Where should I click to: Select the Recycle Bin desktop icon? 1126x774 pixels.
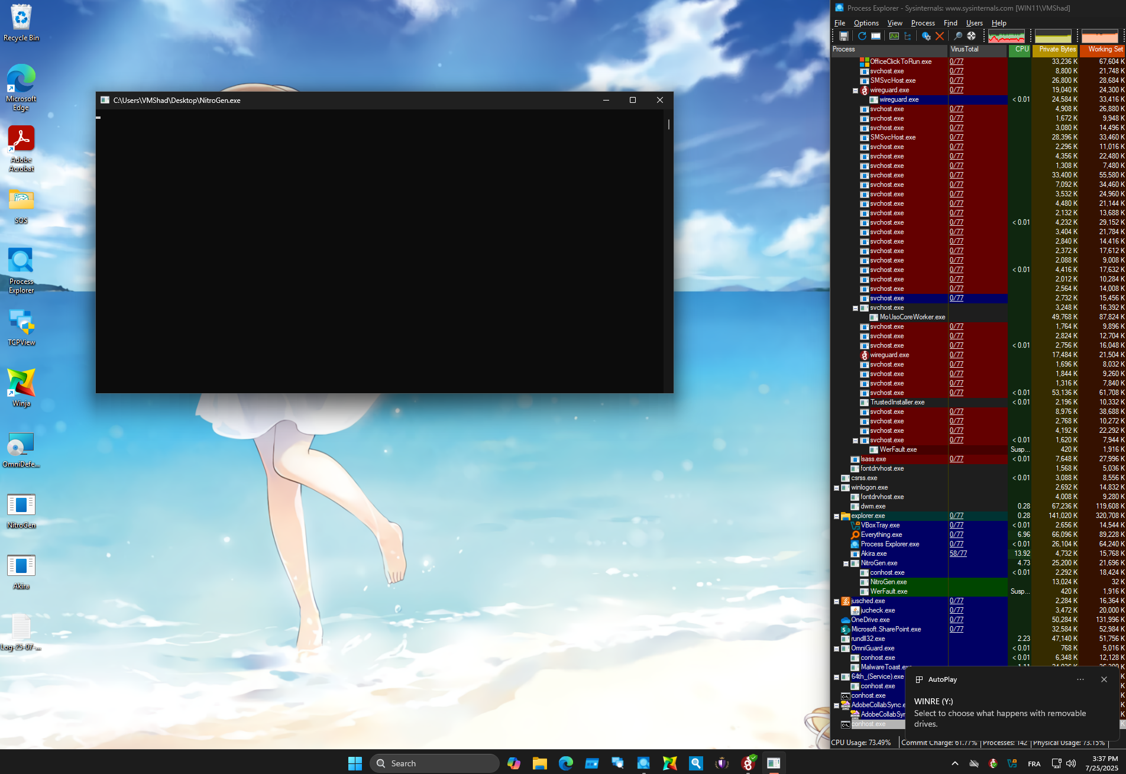[21, 22]
